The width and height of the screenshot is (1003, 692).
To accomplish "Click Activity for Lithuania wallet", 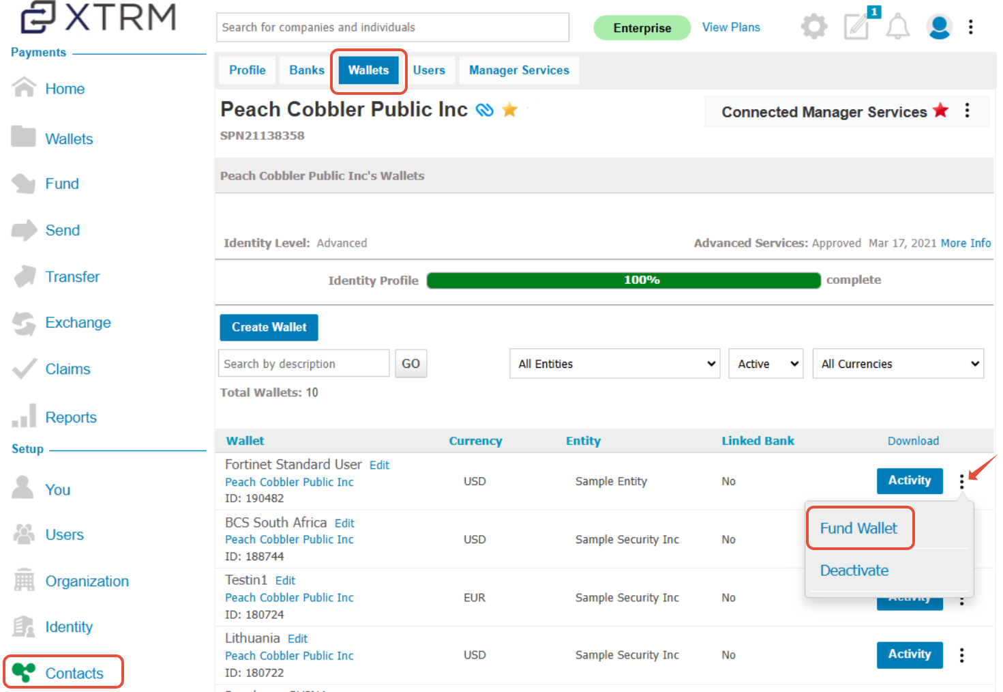I will 910,654.
